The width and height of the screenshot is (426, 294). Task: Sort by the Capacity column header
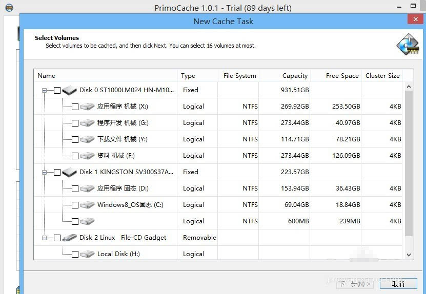(295, 76)
